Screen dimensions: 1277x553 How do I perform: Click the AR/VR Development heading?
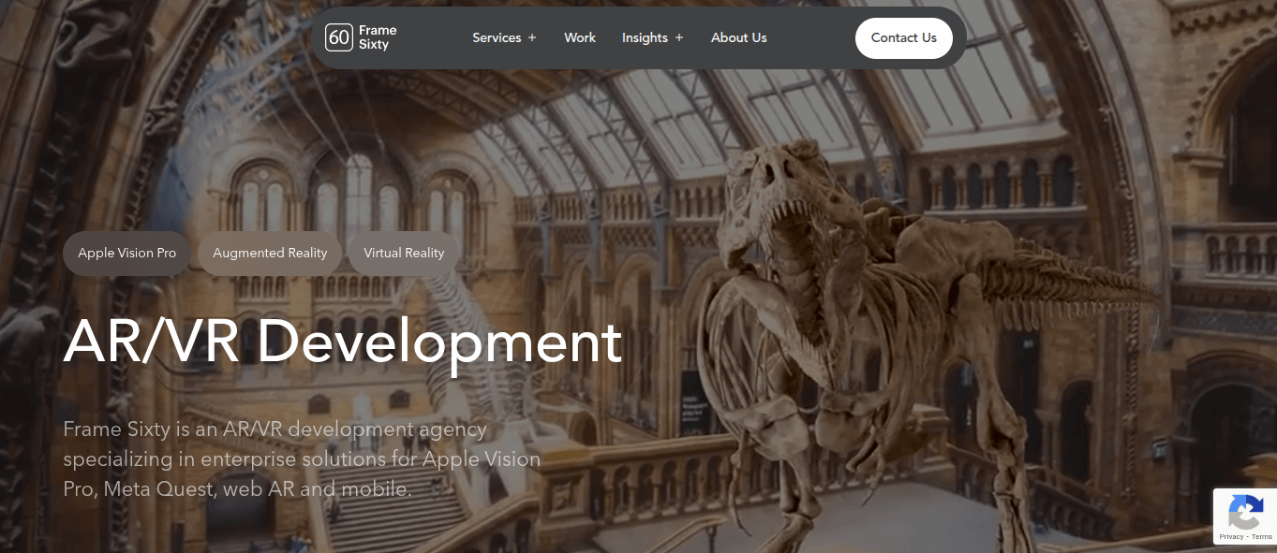coord(343,343)
